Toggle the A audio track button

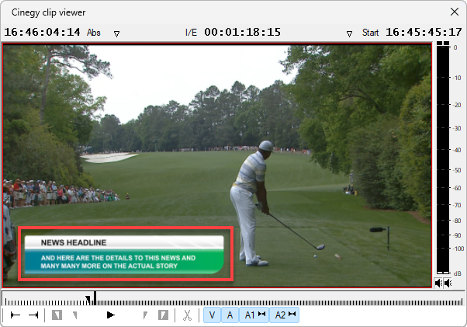(230, 315)
